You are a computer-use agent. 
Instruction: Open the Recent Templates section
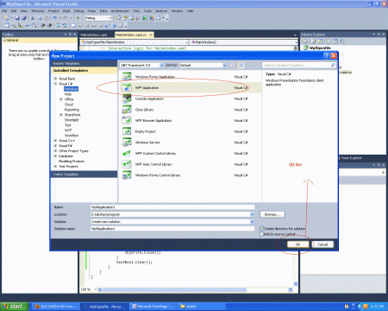click(84, 63)
